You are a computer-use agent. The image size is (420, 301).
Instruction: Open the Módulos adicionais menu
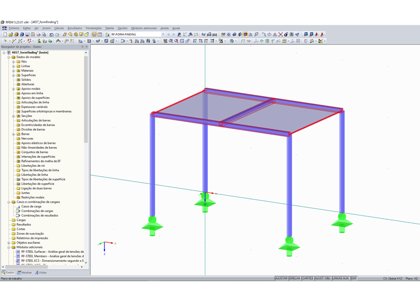click(144, 28)
